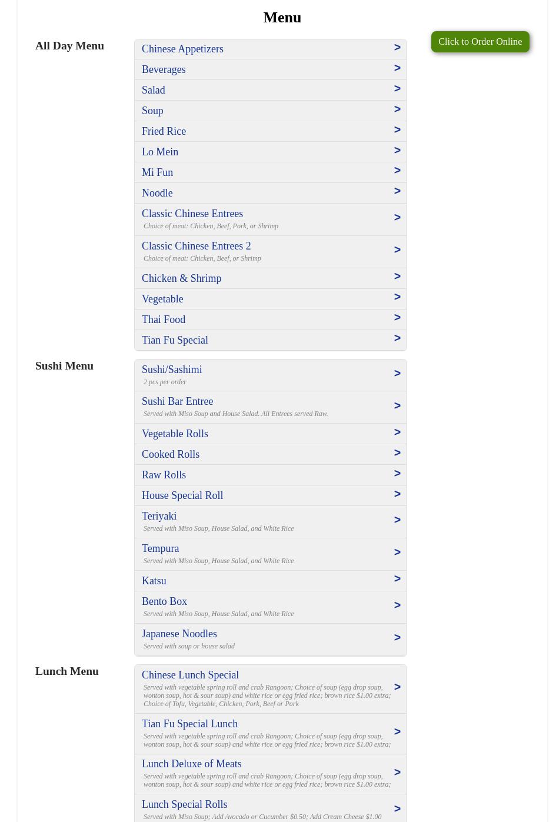Click the arrow beside Bento Box
Image resolution: width=556 pixels, height=822 pixels.
tap(397, 605)
